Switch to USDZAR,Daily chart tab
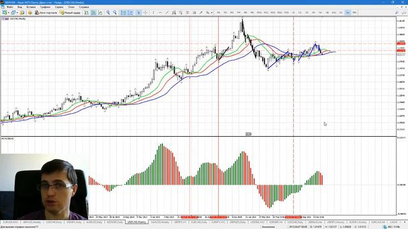This screenshot has height=229, width=408. (295, 222)
